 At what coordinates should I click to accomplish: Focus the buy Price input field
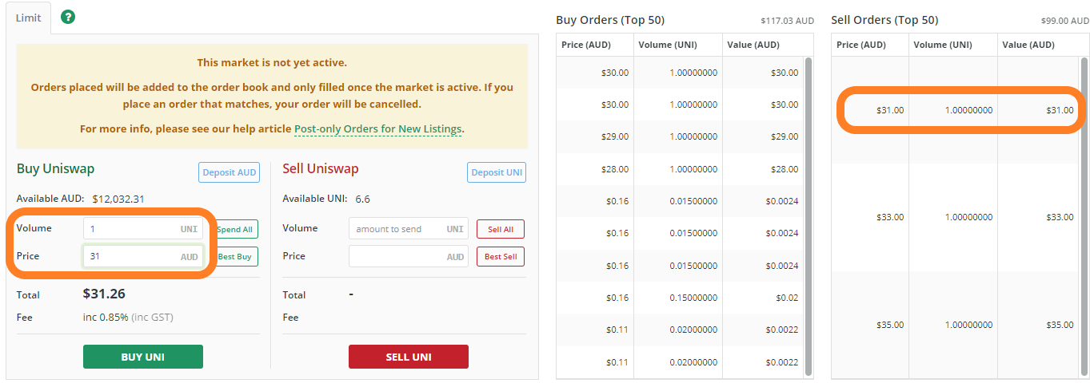pyautogui.click(x=143, y=257)
